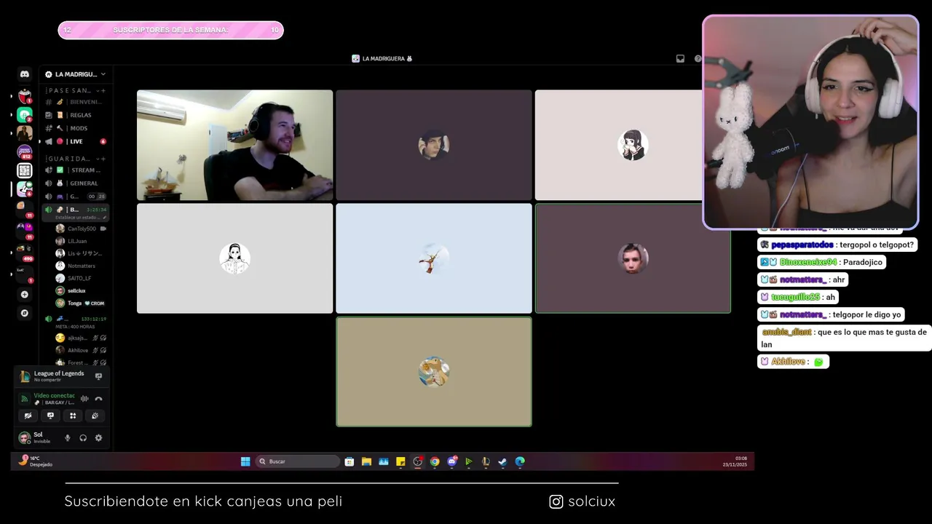The width and height of the screenshot is (932, 524).
Task: Open Discord direct messages home icon
Action: pos(24,74)
